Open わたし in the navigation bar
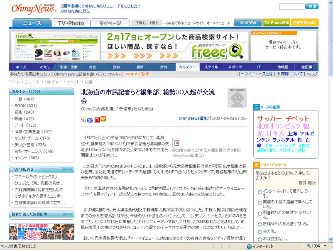This screenshot has width=333, height=250. [45, 67]
